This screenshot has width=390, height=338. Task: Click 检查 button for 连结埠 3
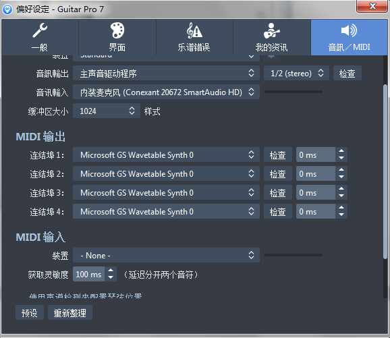[x=278, y=192]
